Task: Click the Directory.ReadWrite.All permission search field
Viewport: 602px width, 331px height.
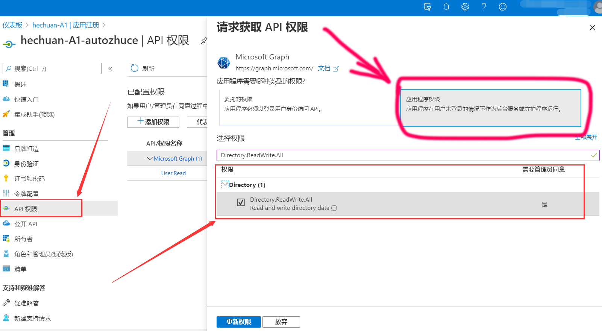Action: click(x=408, y=155)
